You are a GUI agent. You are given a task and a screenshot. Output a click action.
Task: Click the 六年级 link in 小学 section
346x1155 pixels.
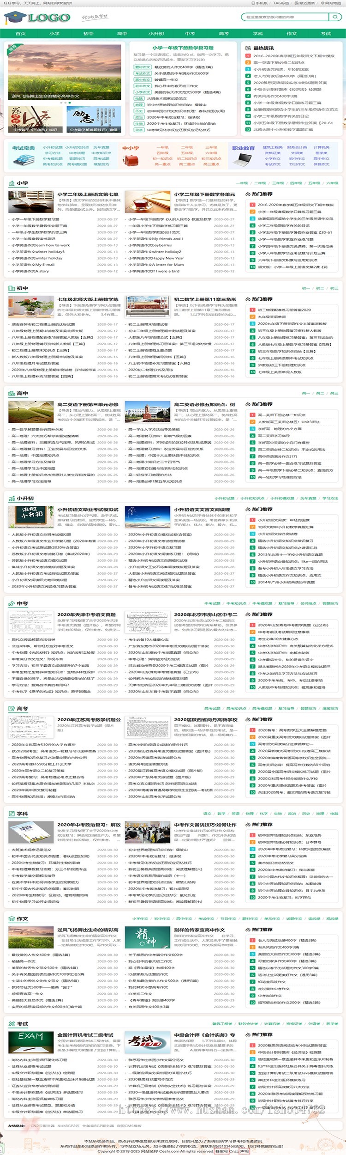click(332, 183)
